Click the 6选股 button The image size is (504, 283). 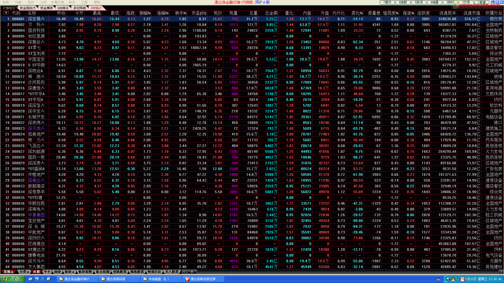pos(403,2)
